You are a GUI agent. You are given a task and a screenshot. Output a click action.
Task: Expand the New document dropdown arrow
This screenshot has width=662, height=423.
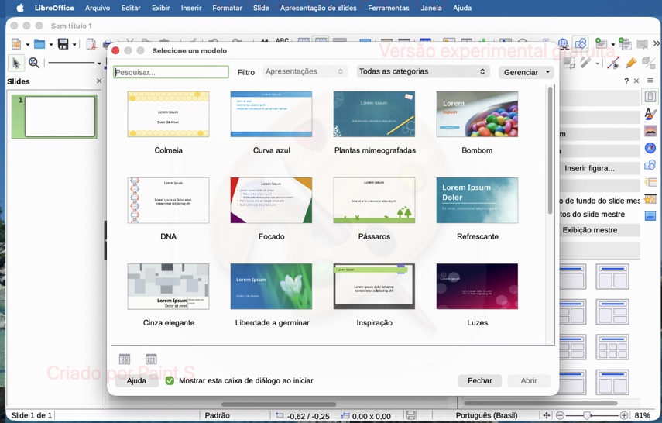click(27, 44)
